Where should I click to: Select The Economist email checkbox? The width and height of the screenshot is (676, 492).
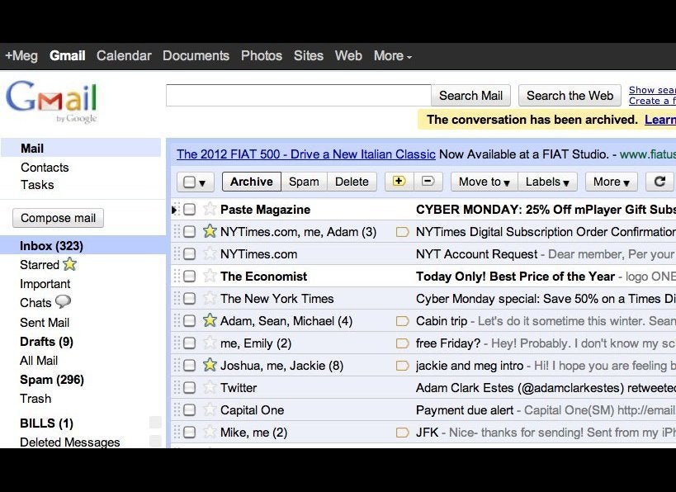pos(189,277)
